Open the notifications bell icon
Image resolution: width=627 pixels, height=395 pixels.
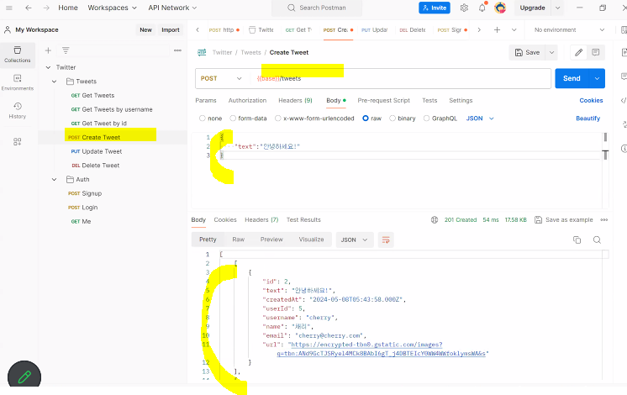[482, 8]
